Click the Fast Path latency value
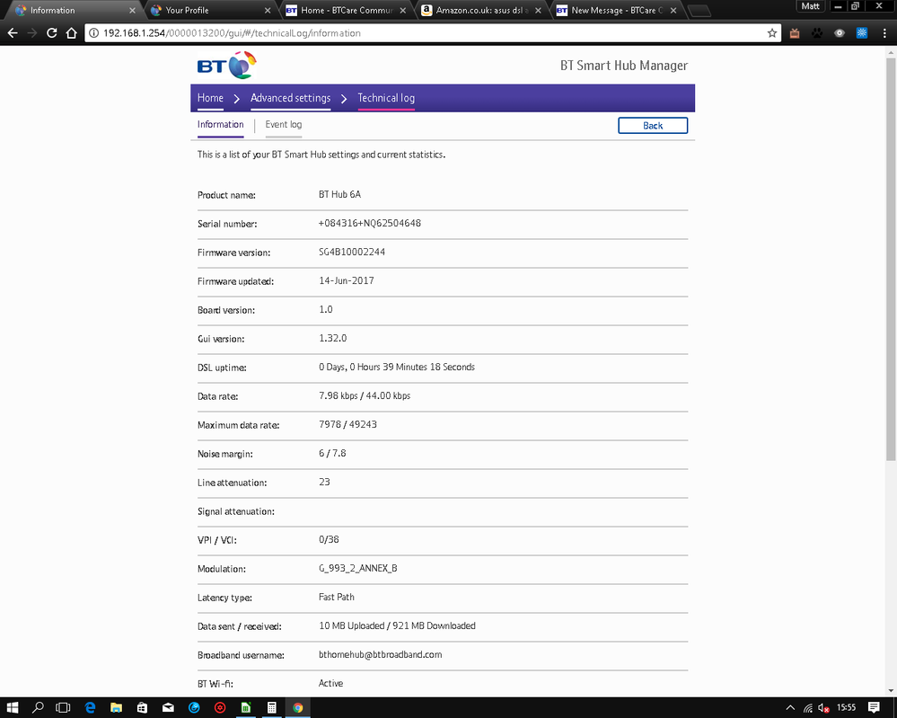Viewport: 897px width, 718px height. (x=337, y=597)
